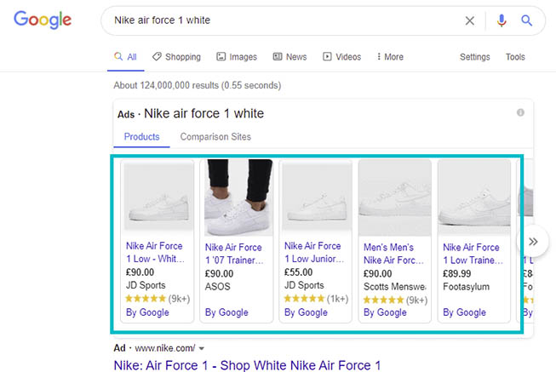Open search Settings menu
The height and width of the screenshot is (372, 556).
tap(474, 57)
